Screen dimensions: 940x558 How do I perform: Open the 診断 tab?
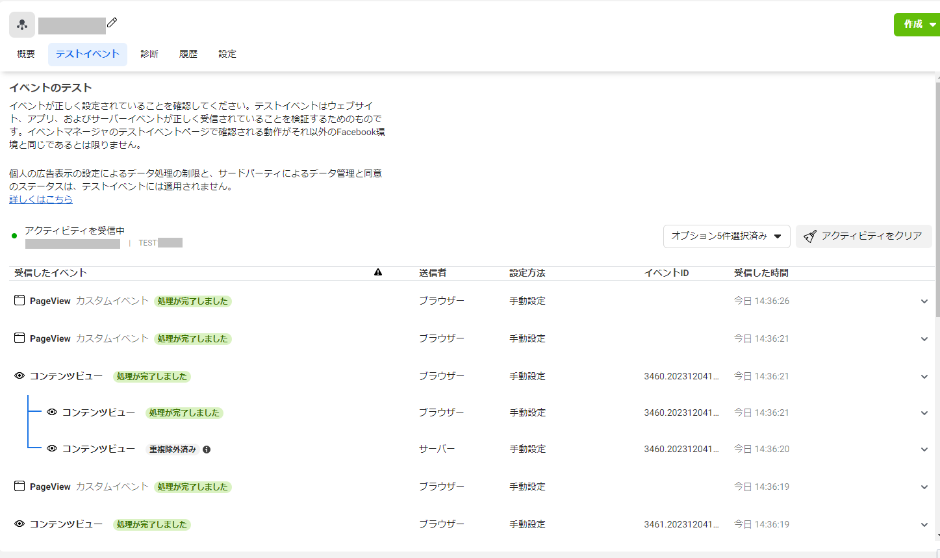click(x=149, y=54)
